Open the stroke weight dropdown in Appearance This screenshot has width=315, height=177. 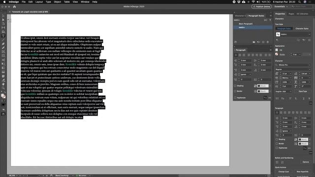300,55
